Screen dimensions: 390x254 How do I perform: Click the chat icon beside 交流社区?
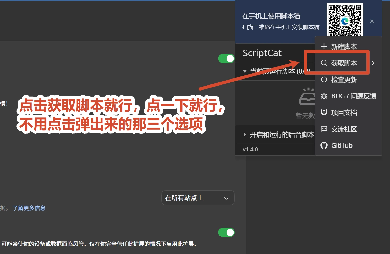point(324,129)
